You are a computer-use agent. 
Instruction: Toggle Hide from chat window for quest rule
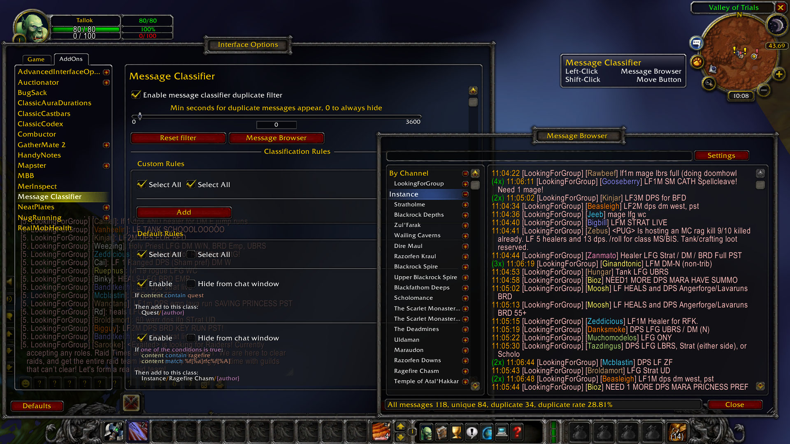tap(191, 284)
